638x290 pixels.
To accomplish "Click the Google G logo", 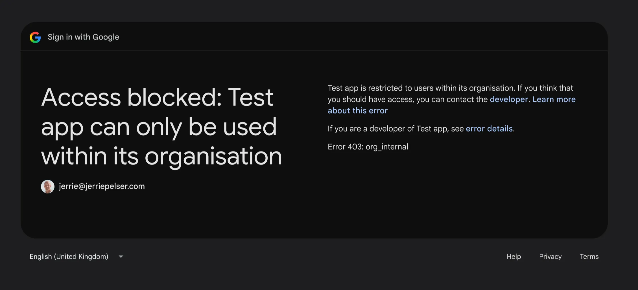I will tap(35, 37).
